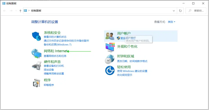Refresh the address bar view
Screen dimensions: 209x110
pyautogui.click(x=180, y=11)
